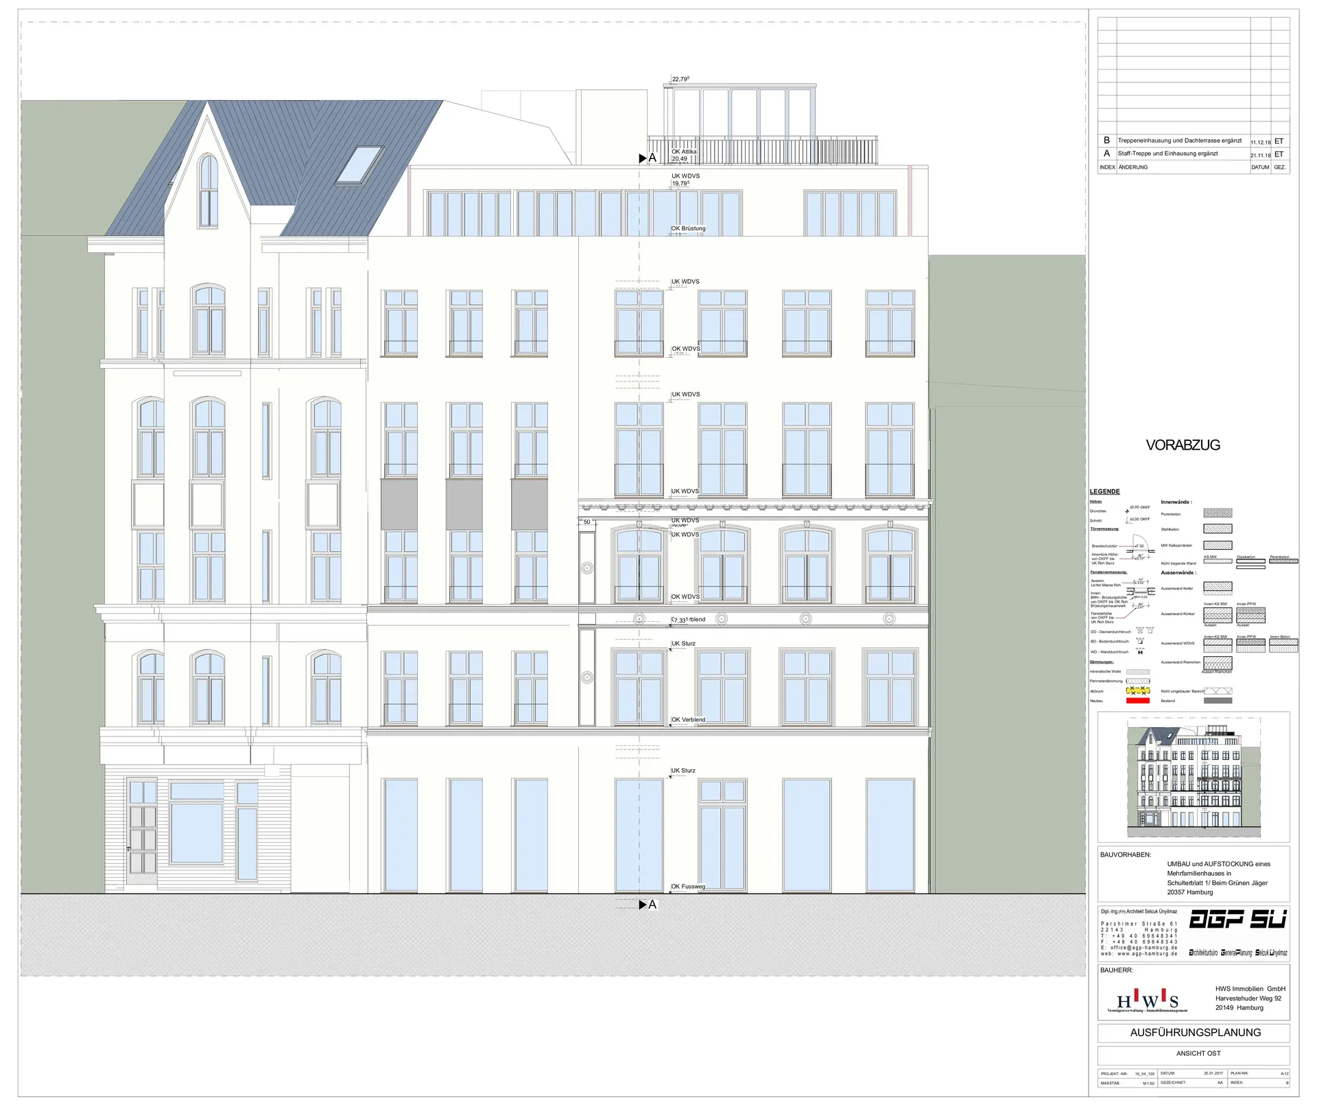Click the gray Bestand legend swatch
The height and width of the screenshot is (1106, 1317).
1218,701
